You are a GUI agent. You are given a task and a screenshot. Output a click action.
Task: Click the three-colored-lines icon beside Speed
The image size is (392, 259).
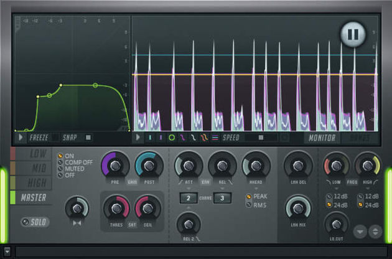215,138
